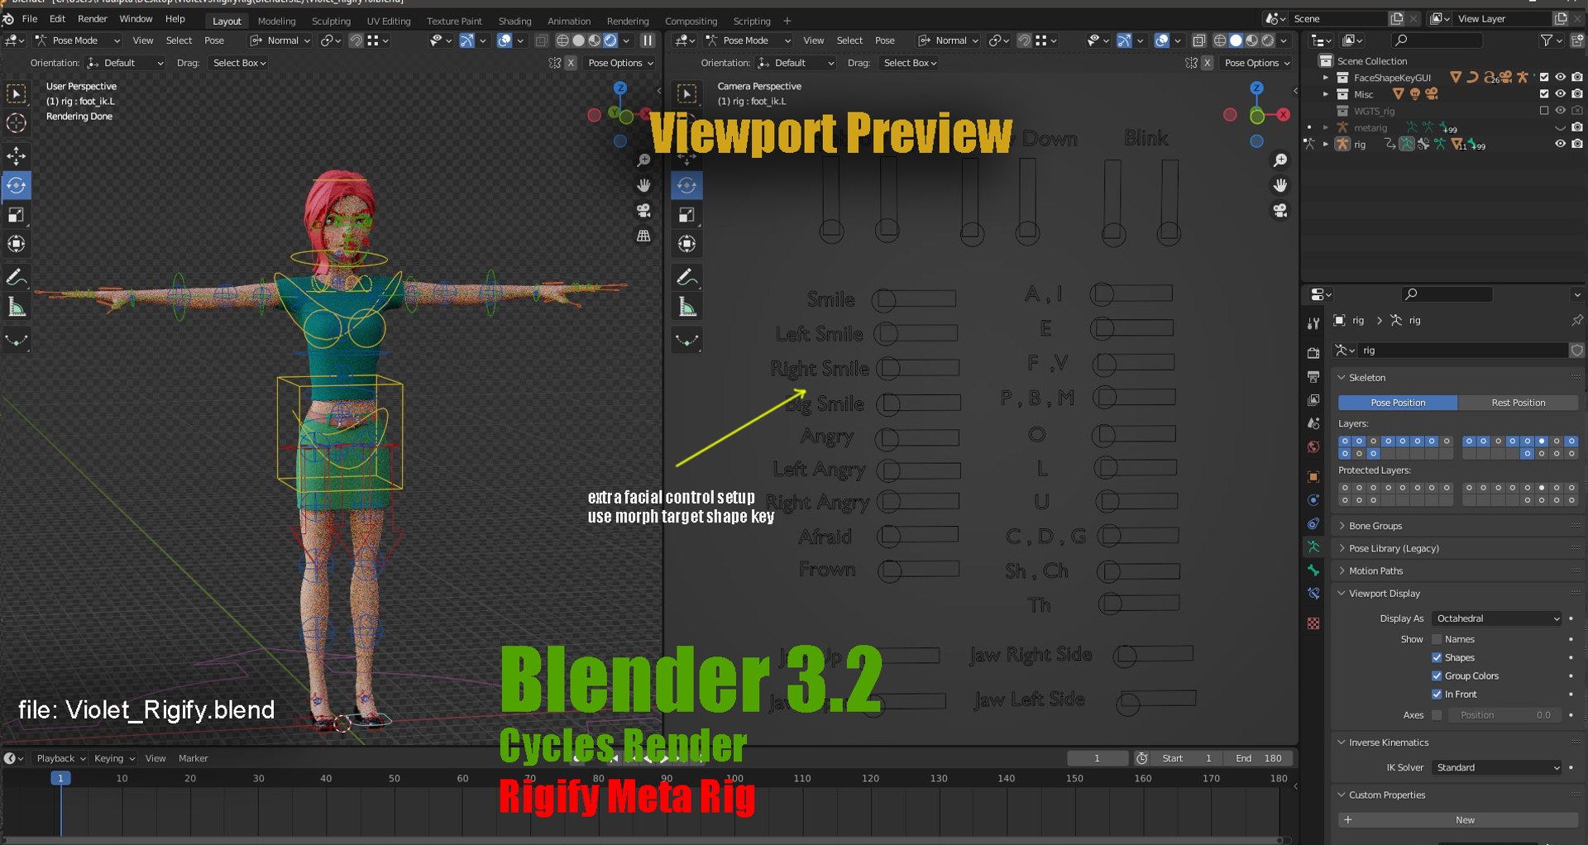Screen dimensions: 1588x845
Task: Select the Annotate tool in left viewport
Action: 17,277
